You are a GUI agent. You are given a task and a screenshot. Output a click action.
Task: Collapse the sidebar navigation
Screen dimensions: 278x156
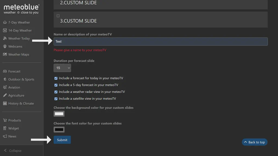pyautogui.click(x=12, y=151)
